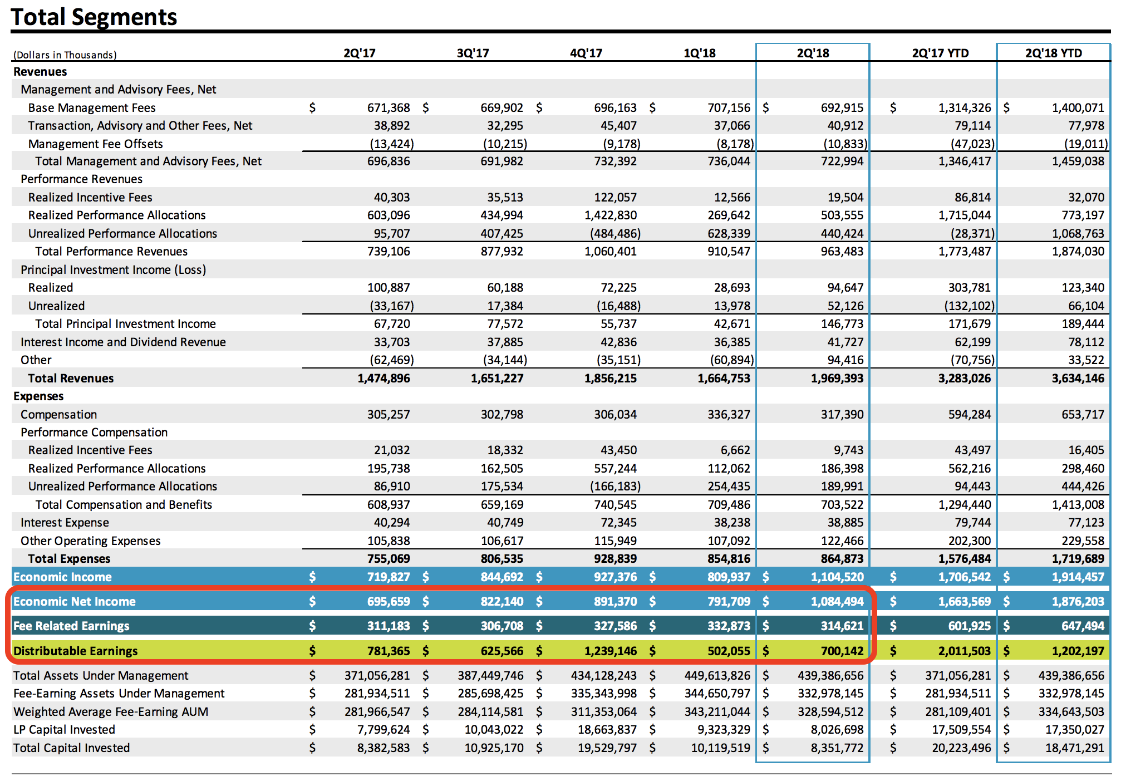Viewport: 1121px width, 776px height.
Task: Select 2Q'18 Total AUM 439,386,656
Action: tap(831, 676)
